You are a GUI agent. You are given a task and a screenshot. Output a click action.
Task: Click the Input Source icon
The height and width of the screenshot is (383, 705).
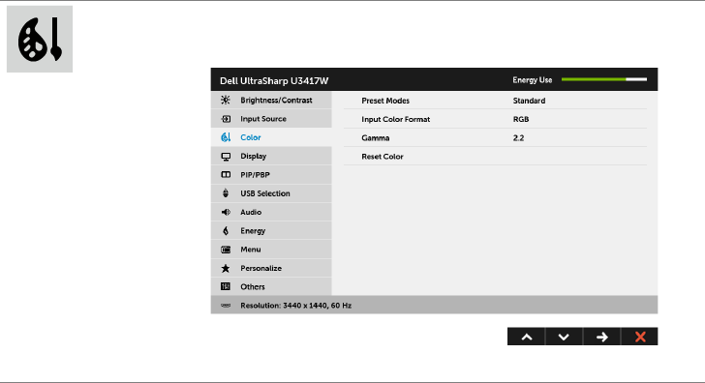tap(226, 119)
